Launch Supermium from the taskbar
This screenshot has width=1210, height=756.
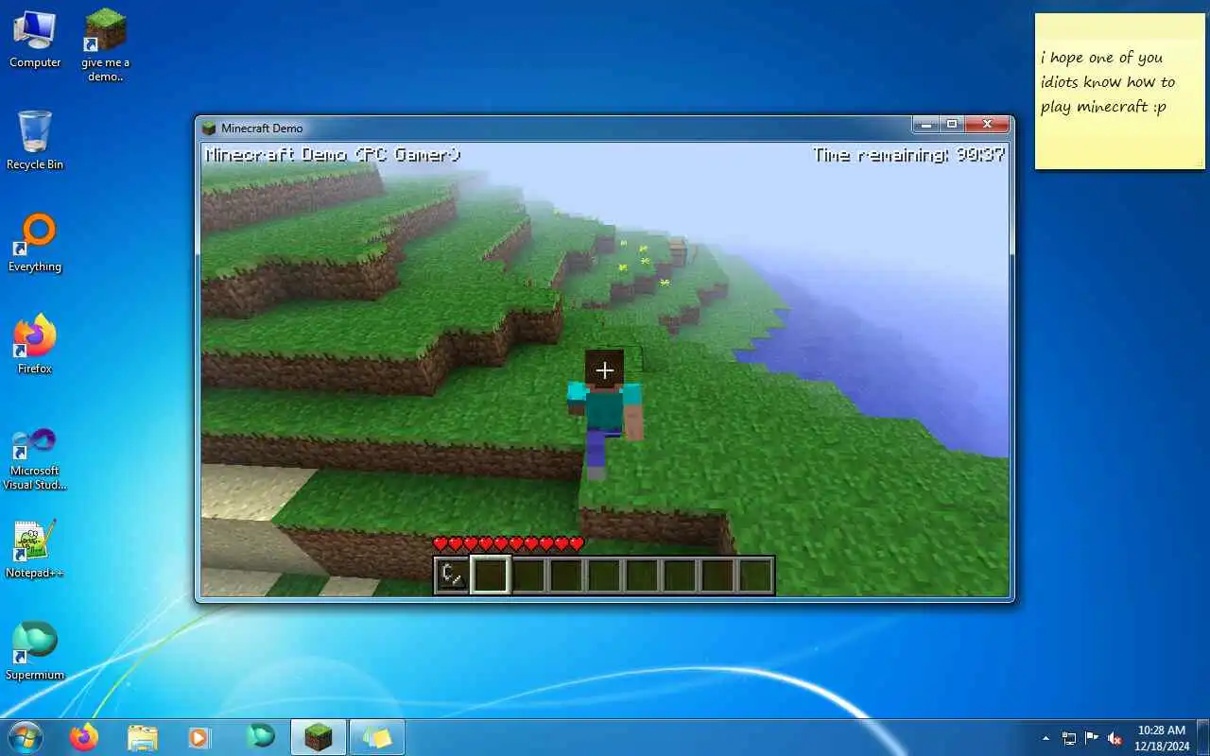tap(260, 737)
